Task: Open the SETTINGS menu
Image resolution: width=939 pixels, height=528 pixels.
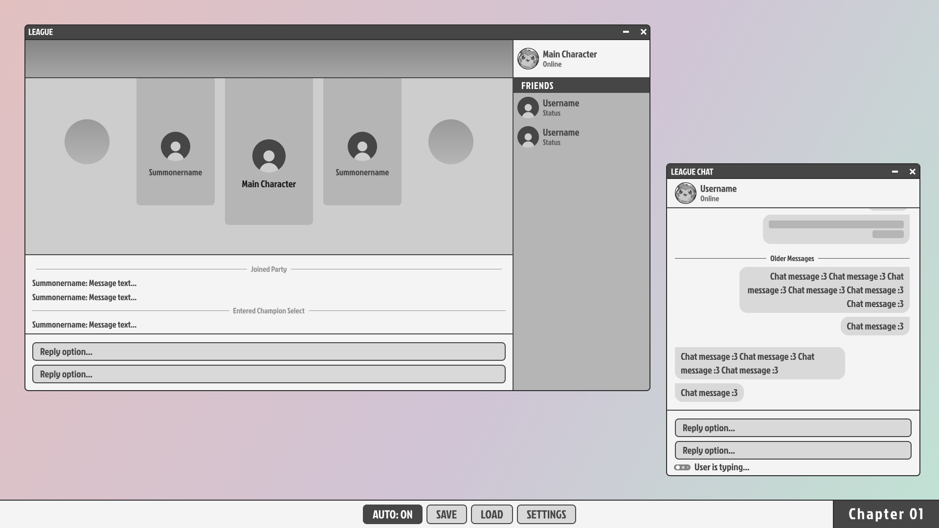Action: tap(546, 514)
